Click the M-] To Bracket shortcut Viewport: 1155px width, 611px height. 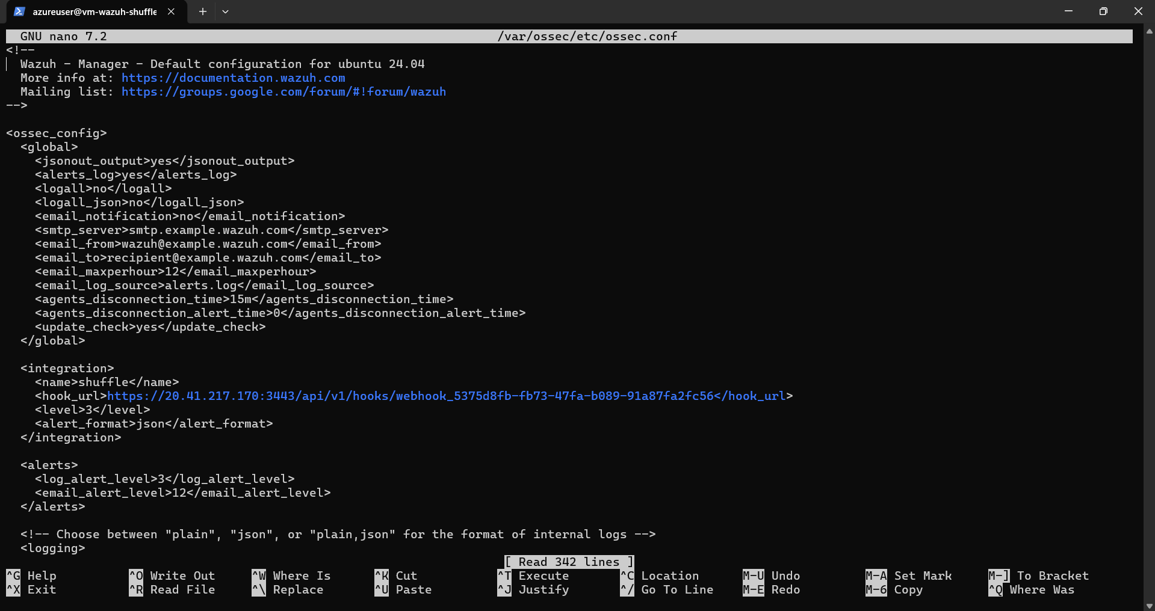1039,576
